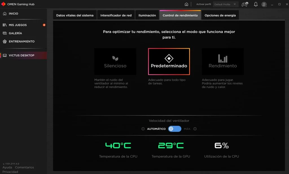Click the Activar perfil label
The image size is (289, 174).
click(203, 4)
